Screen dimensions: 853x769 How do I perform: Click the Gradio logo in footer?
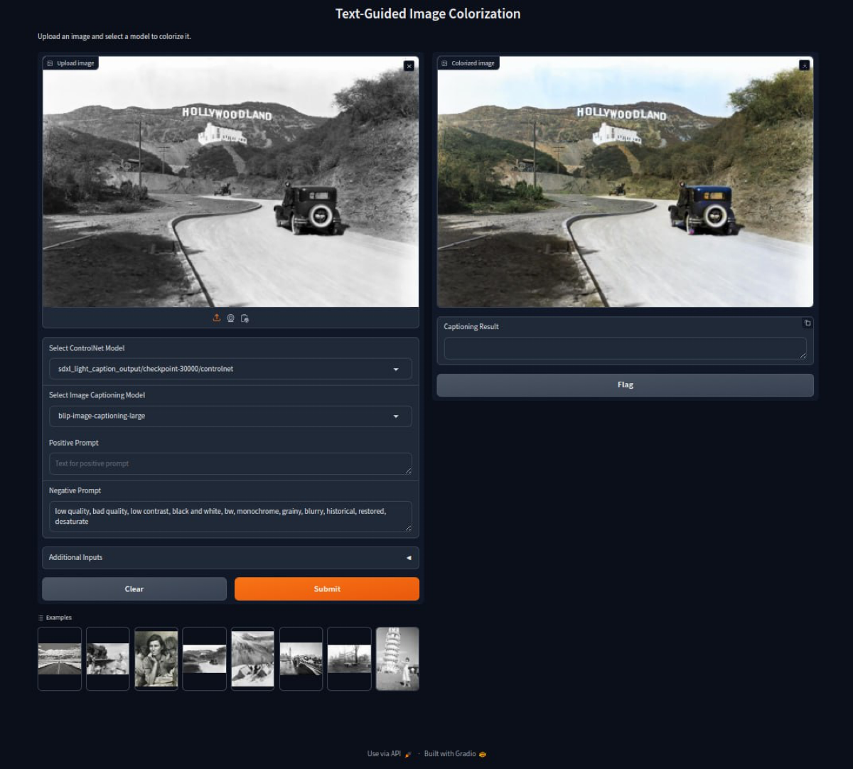[483, 754]
